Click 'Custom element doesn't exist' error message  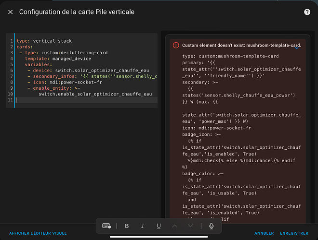tap(241, 45)
